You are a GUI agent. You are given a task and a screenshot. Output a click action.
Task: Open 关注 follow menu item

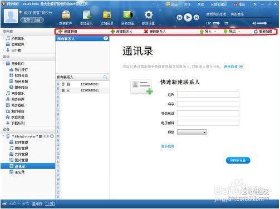pos(187,4)
